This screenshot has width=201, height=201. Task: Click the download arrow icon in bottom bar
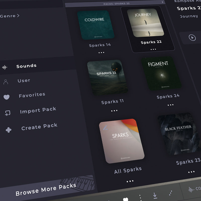click(155, 196)
